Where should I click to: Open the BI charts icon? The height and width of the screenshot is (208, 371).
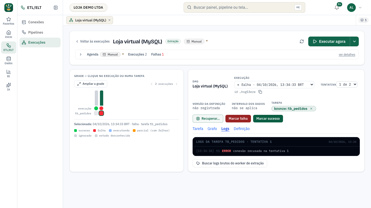coord(9,73)
